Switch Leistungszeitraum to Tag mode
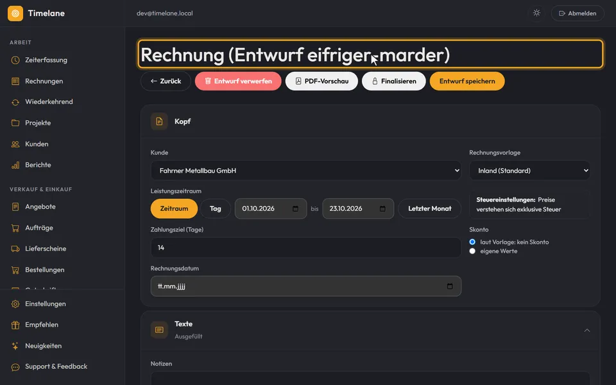This screenshot has width=616, height=385. tap(216, 209)
